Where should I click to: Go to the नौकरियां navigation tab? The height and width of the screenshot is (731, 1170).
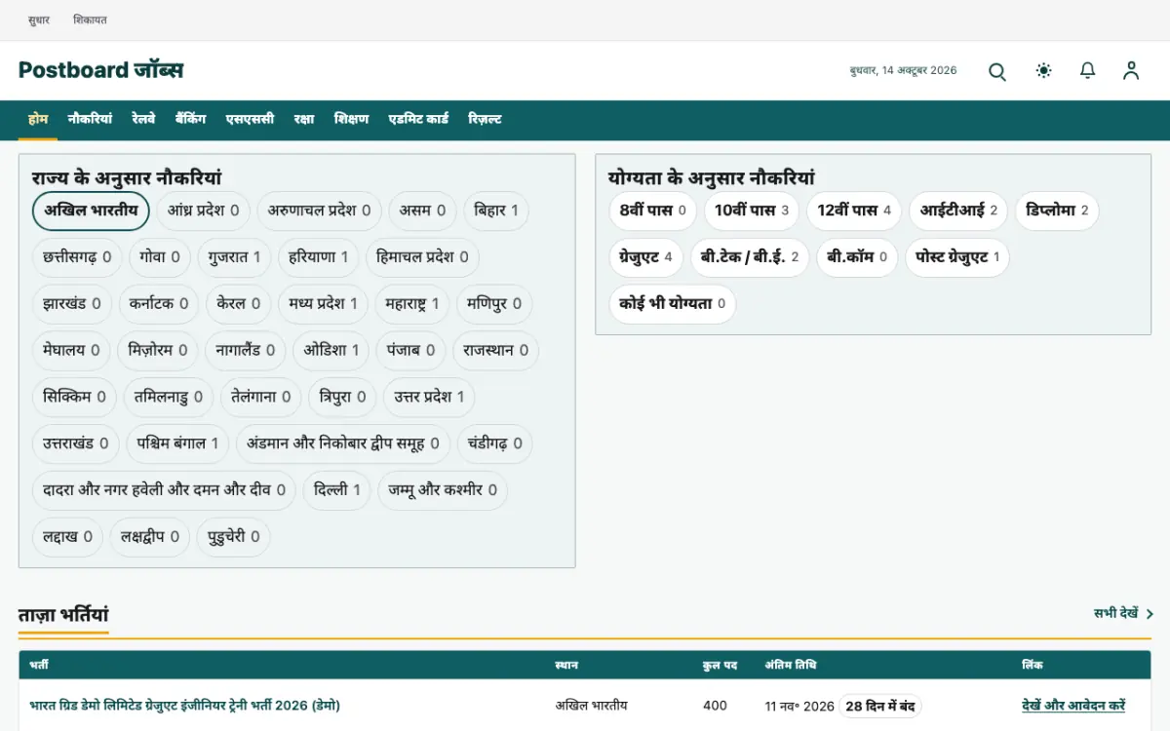tap(90, 119)
